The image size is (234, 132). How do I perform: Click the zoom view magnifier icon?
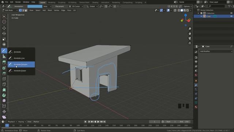point(190,29)
